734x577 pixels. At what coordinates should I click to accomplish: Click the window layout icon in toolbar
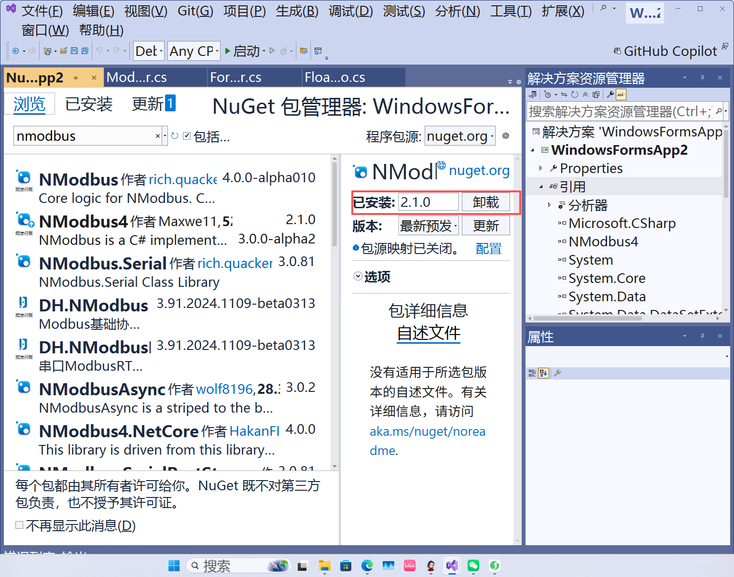click(x=318, y=51)
